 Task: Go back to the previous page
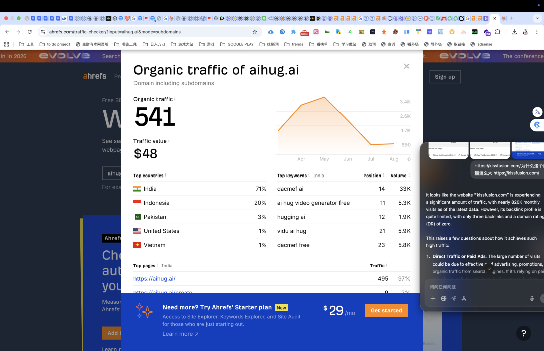(x=7, y=32)
